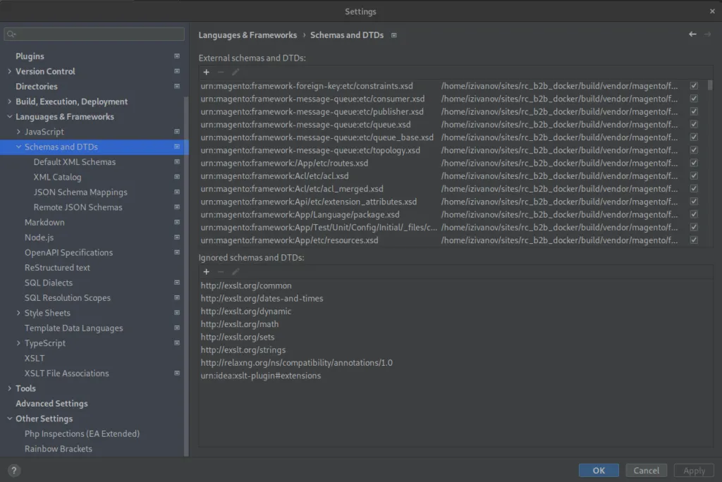Click the add button under Ignored schemas
722x482 pixels.
pos(207,271)
